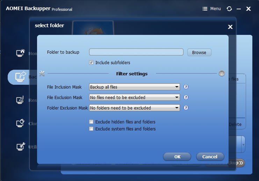This screenshot has height=181, width=259.
Task: Minimize the AOMEI Backupper window
Action: pyautogui.click(x=239, y=9)
